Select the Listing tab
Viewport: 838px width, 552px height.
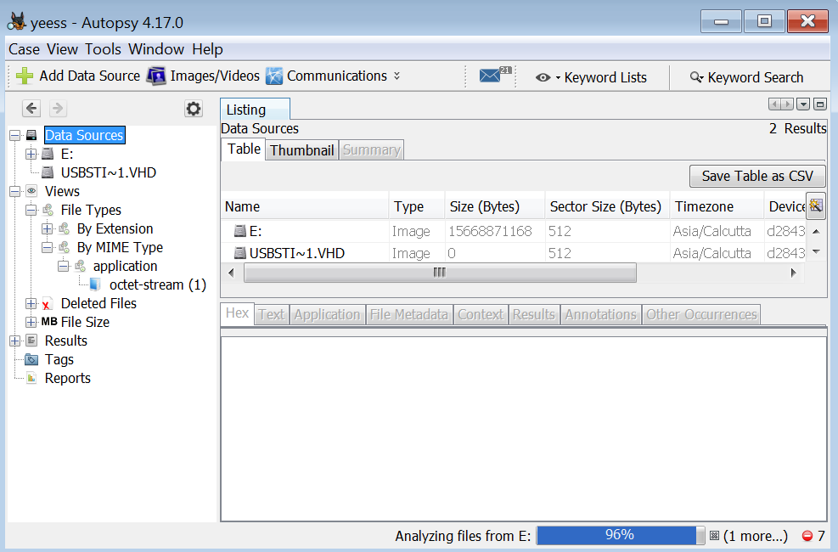coord(255,110)
